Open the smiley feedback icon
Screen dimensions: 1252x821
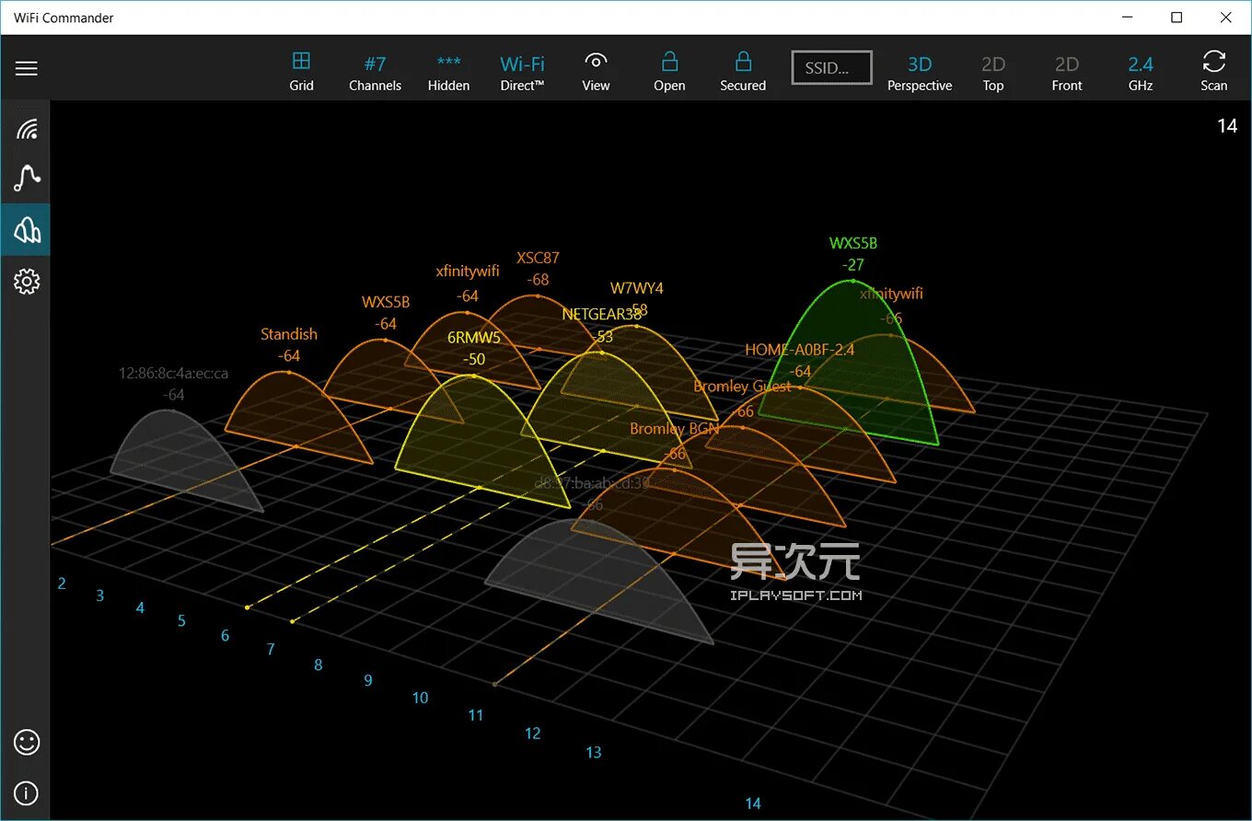27,742
